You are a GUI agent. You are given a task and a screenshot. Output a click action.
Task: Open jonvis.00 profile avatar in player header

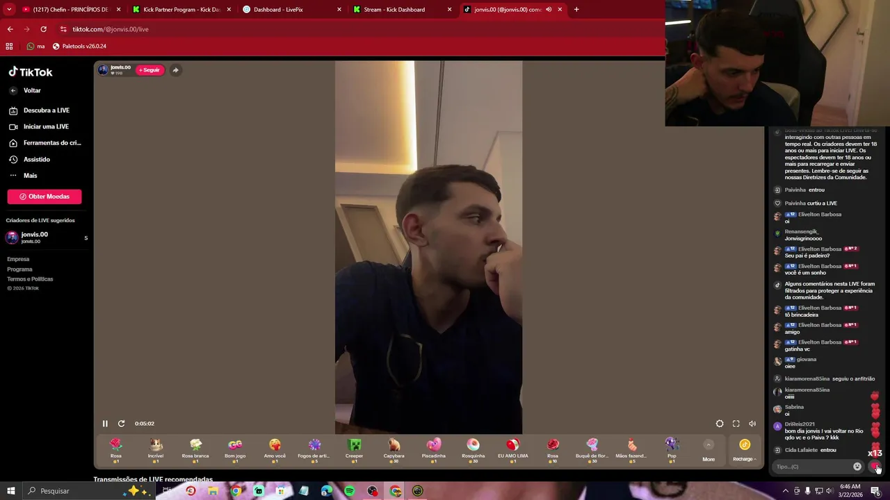pos(103,69)
